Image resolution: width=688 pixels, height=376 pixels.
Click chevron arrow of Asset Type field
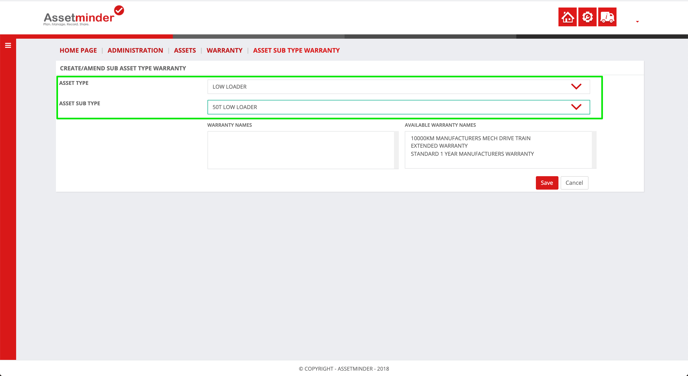(576, 86)
